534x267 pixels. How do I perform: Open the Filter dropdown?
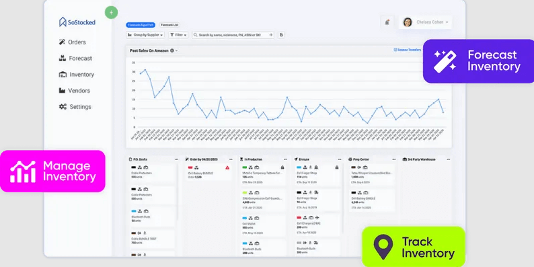point(178,35)
